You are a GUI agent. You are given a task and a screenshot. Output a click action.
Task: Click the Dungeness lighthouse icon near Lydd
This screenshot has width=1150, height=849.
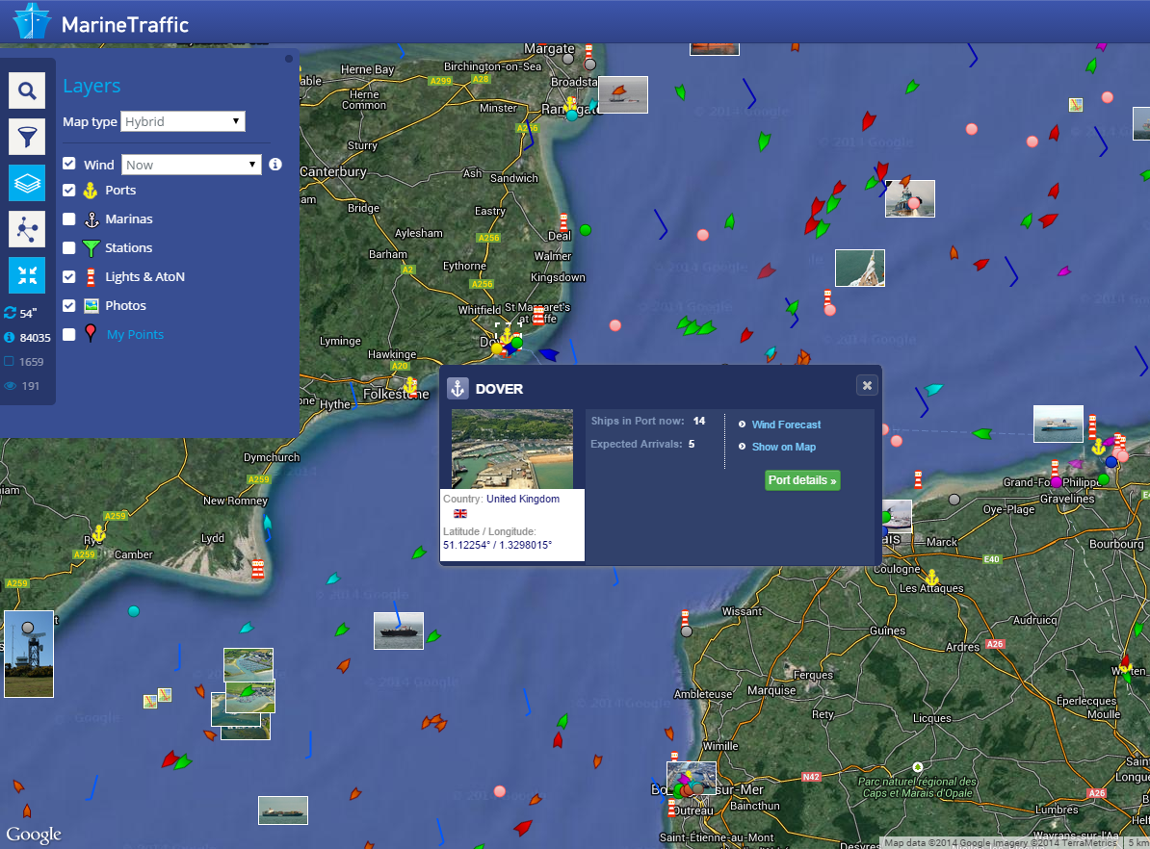258,569
